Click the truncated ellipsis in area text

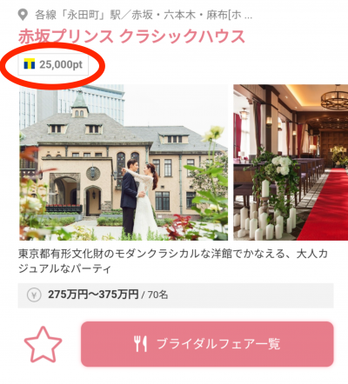(x=248, y=17)
